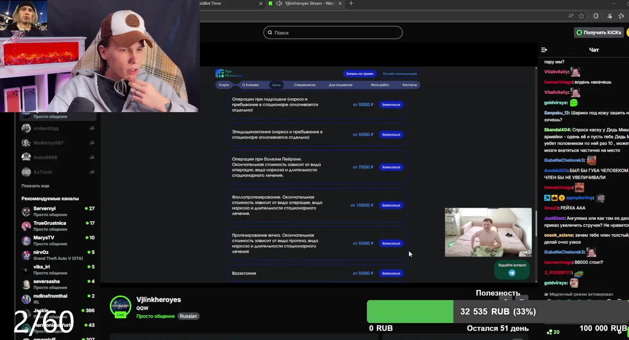Open the Telegram icon under Задайте вопрос
629x340 pixels.
point(512,273)
